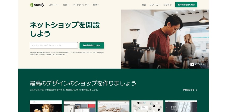Open the マーケティング dropdown menu
This screenshot has height=112, width=227.
[81, 5]
